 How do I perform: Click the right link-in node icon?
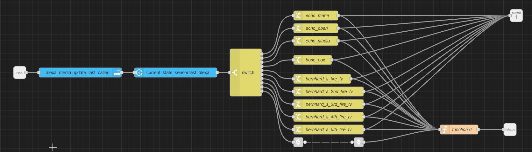tap(358, 142)
